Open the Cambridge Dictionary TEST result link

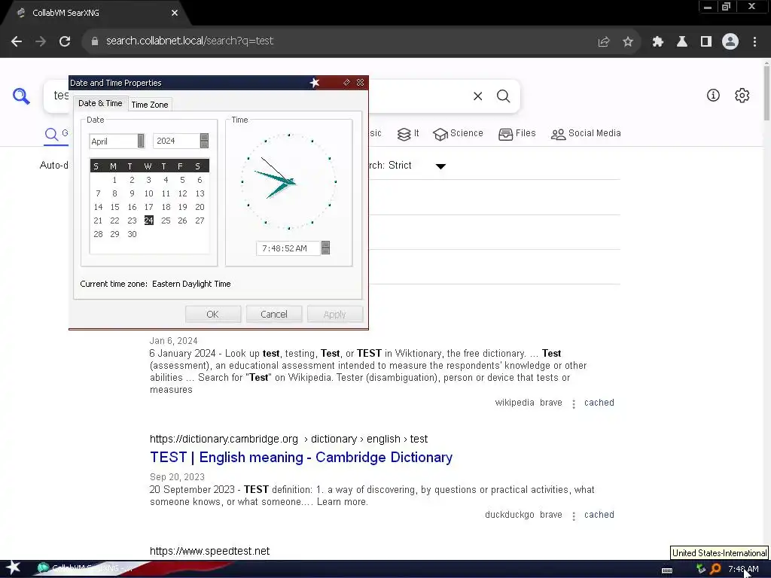pos(301,457)
